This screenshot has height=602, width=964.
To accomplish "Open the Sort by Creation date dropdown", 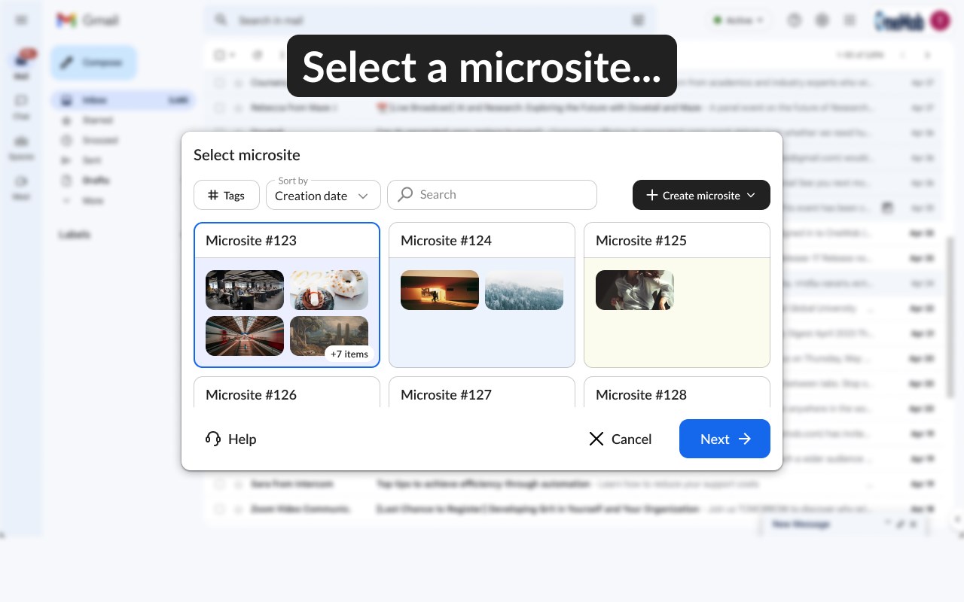I will click(322, 196).
